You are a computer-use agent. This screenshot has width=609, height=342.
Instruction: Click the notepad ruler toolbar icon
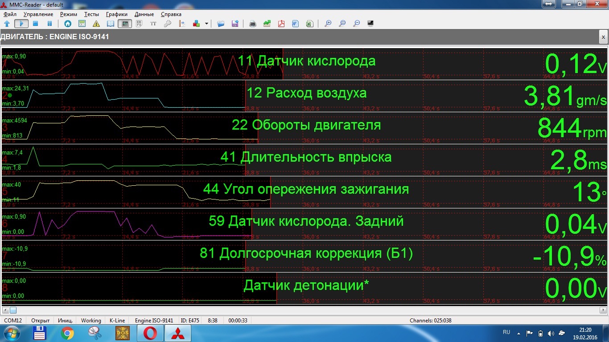point(182,24)
